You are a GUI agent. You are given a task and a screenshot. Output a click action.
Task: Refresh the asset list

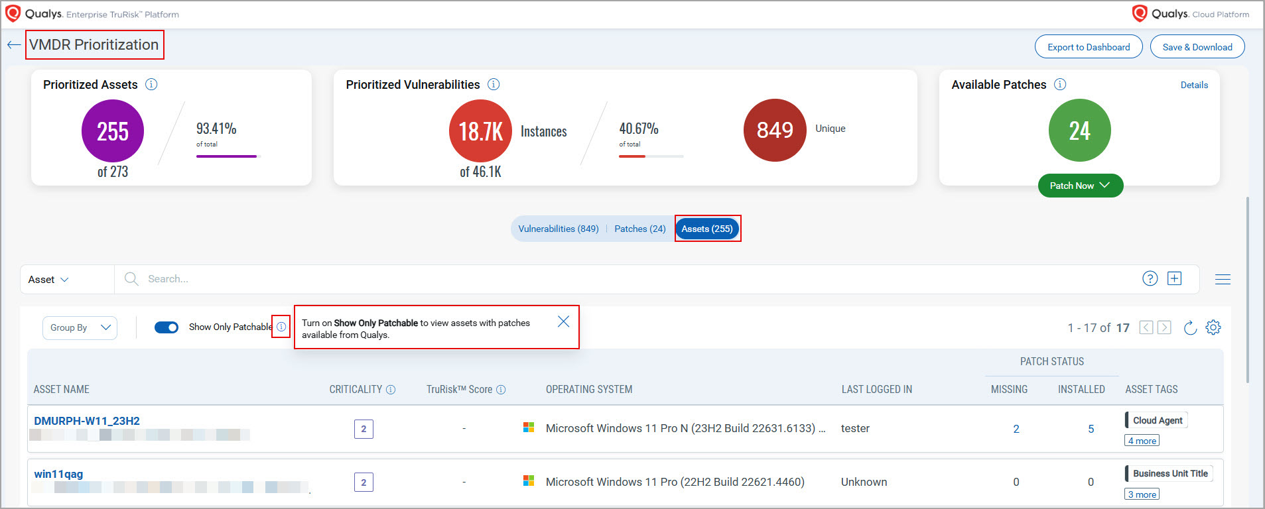pos(1190,327)
